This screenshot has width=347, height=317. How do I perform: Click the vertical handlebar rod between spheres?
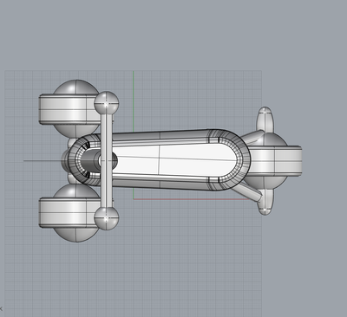[x=107, y=160]
